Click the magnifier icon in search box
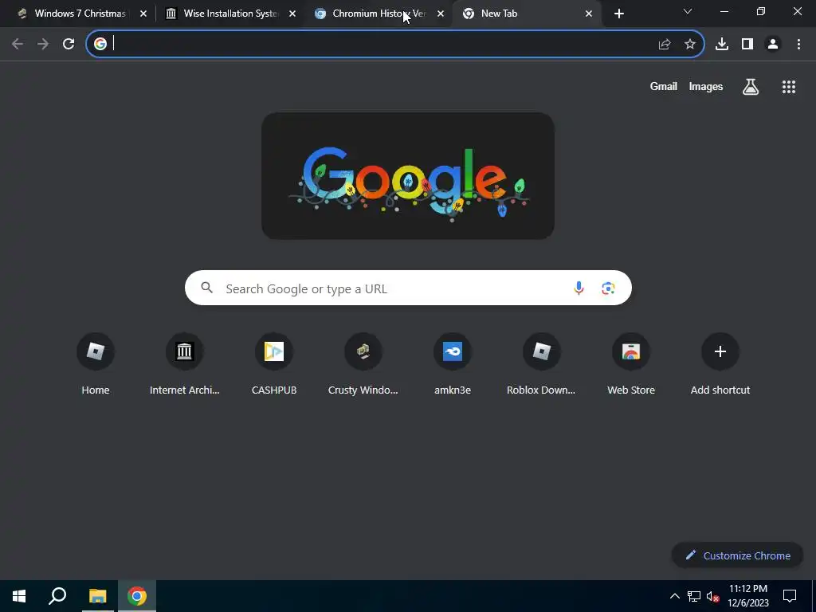816x612 pixels. (207, 288)
